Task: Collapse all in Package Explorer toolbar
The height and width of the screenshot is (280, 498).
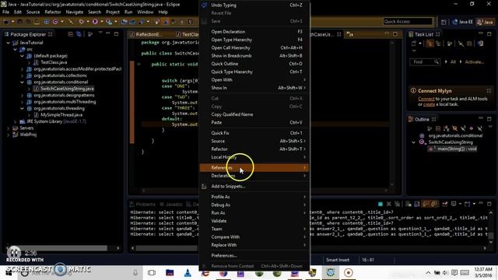Action: 71,34
